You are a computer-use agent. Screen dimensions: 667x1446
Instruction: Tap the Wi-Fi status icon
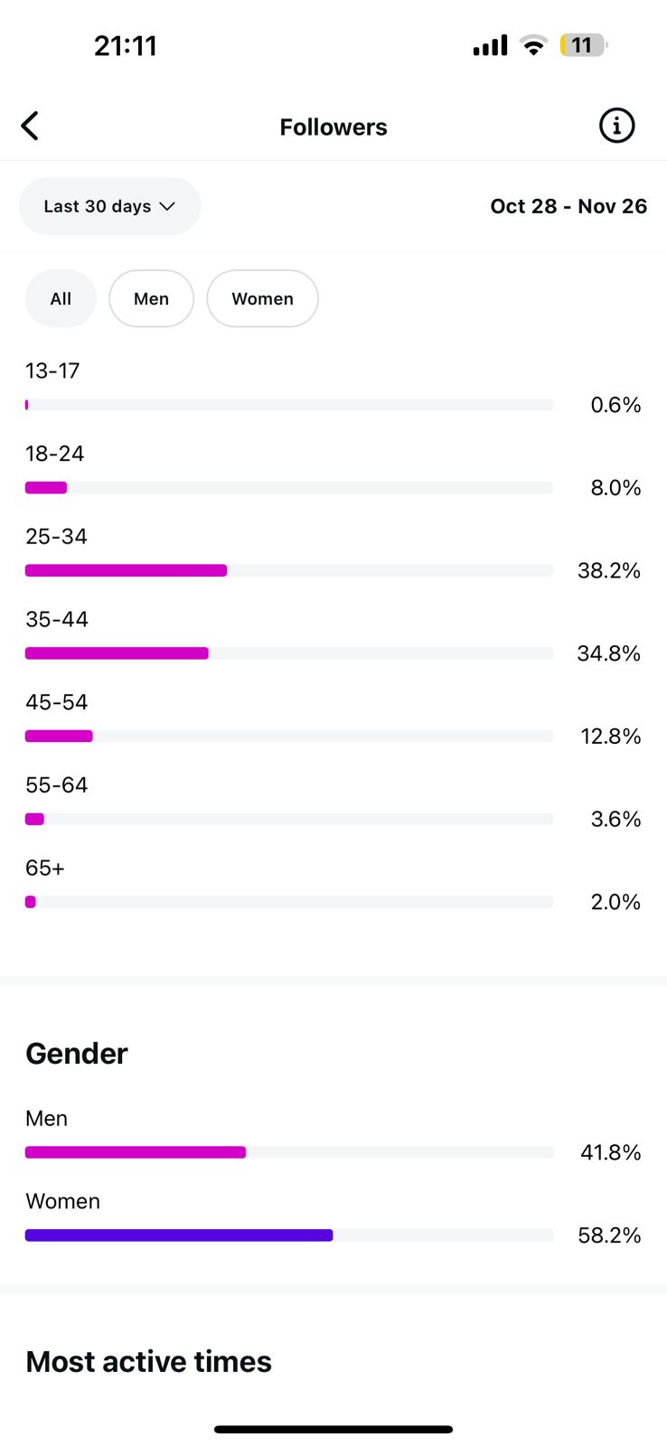[x=534, y=46]
